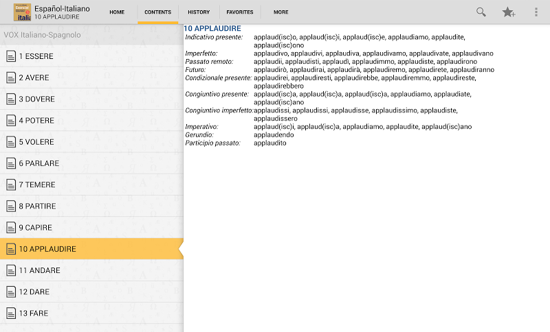
Task: Click document icon beside 13 FARE
Action: (x=11, y=313)
